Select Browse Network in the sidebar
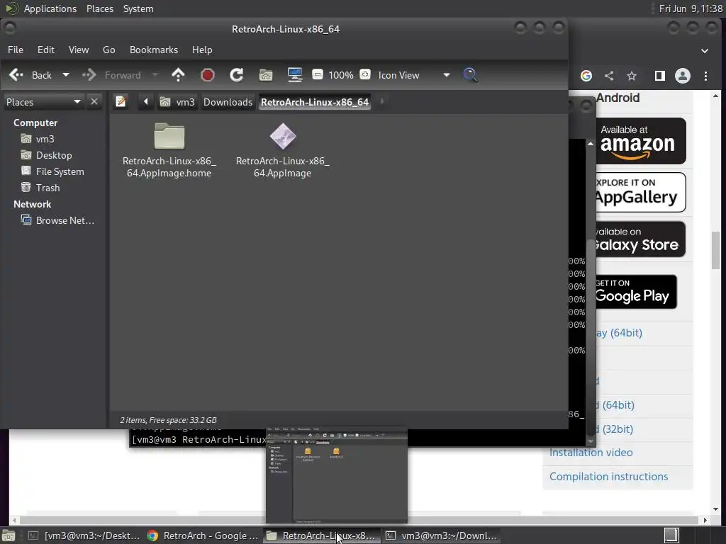Screen dimensions: 726x544 (57, 220)
